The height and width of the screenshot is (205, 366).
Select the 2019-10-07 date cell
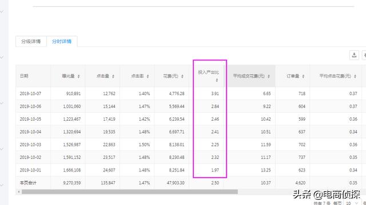(x=30, y=93)
